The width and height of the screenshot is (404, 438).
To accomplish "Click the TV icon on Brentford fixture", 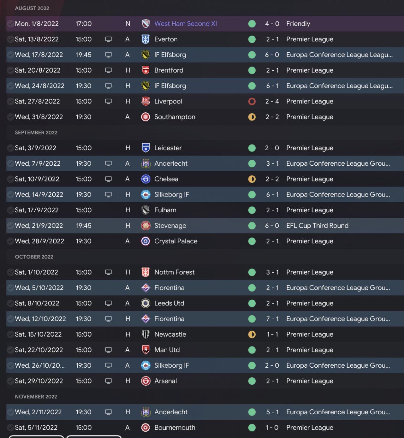I will [108, 70].
